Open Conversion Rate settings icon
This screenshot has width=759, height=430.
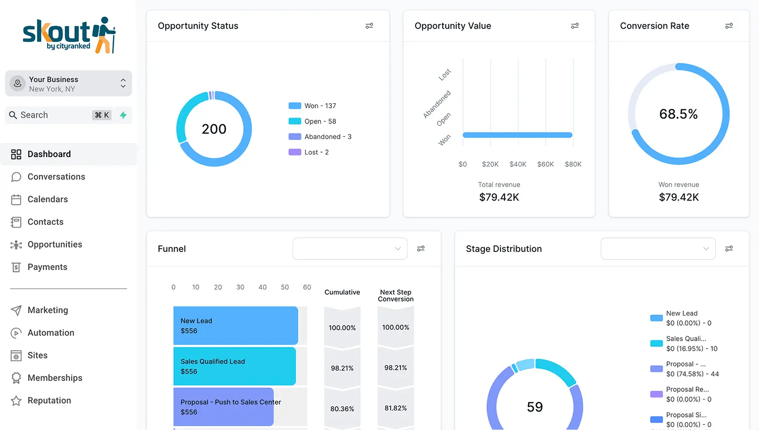click(x=729, y=26)
